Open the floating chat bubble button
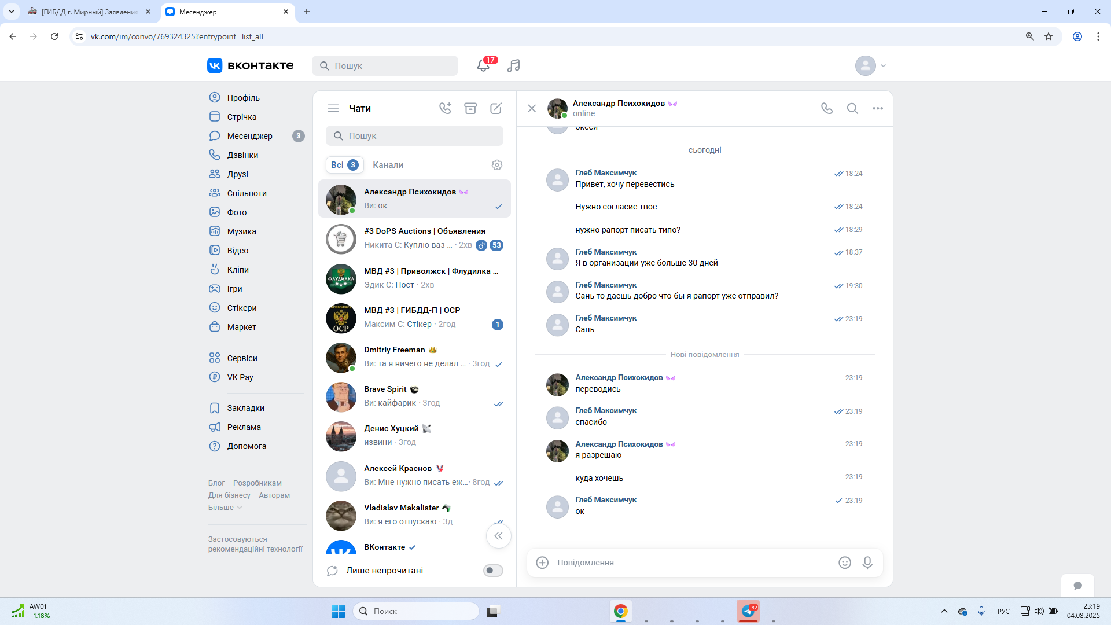This screenshot has width=1111, height=625. (1077, 586)
